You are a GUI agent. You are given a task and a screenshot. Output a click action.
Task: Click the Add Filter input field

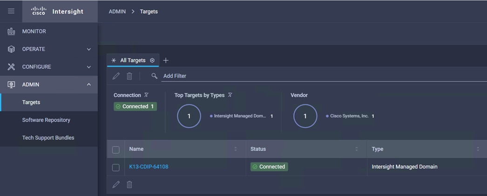(x=324, y=76)
